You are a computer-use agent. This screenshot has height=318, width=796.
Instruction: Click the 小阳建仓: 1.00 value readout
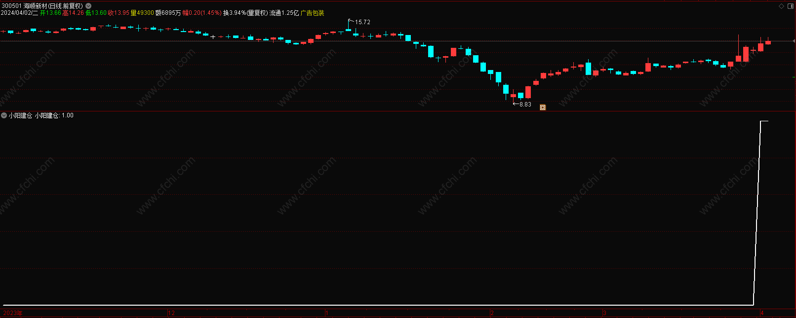[54, 115]
